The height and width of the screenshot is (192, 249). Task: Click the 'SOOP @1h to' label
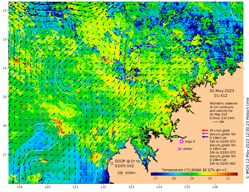[128, 161]
